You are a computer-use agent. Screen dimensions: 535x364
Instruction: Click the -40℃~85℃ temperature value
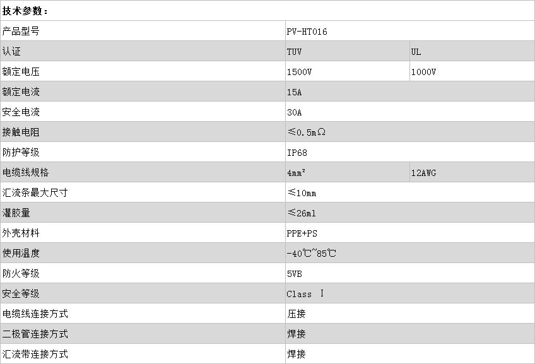pyautogui.click(x=311, y=254)
